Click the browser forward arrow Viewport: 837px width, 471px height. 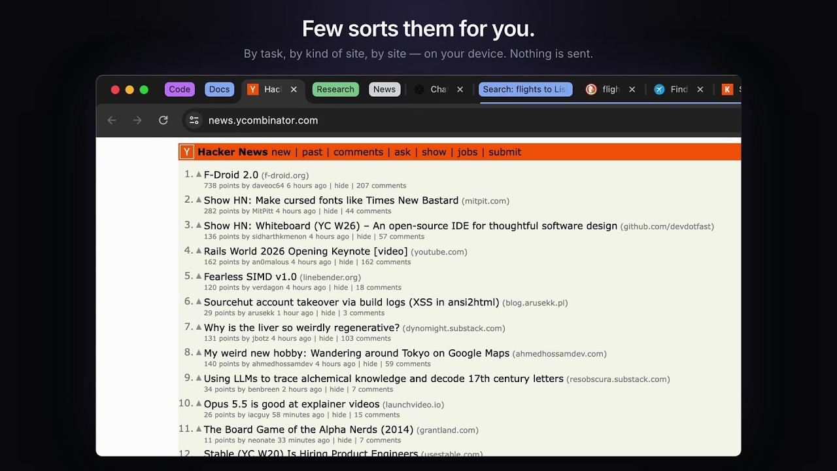coord(137,120)
